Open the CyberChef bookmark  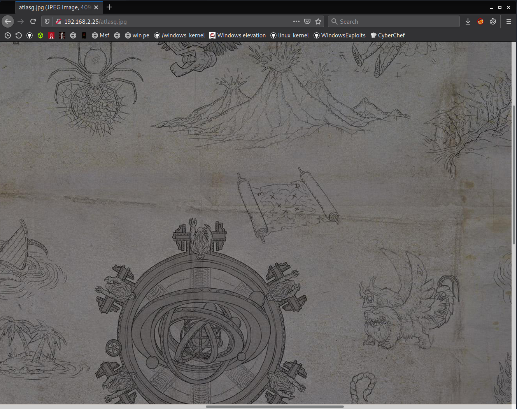[x=387, y=35]
